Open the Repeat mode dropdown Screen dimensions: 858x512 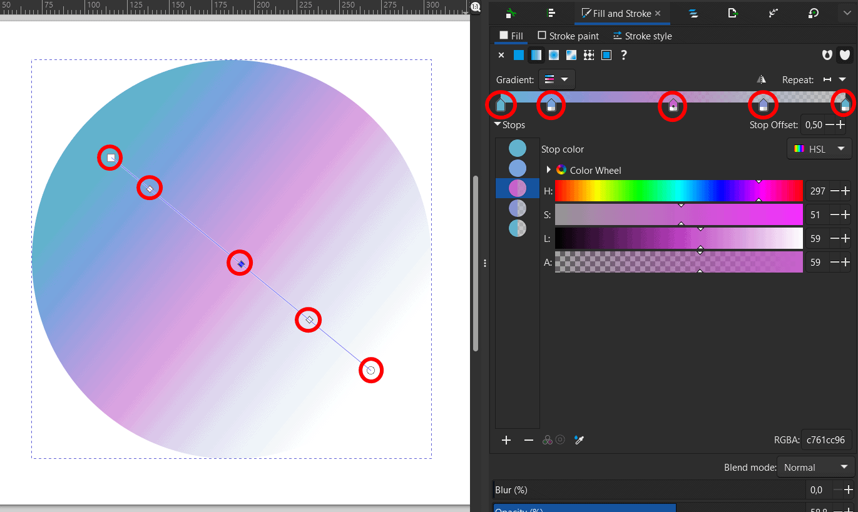[x=834, y=79]
